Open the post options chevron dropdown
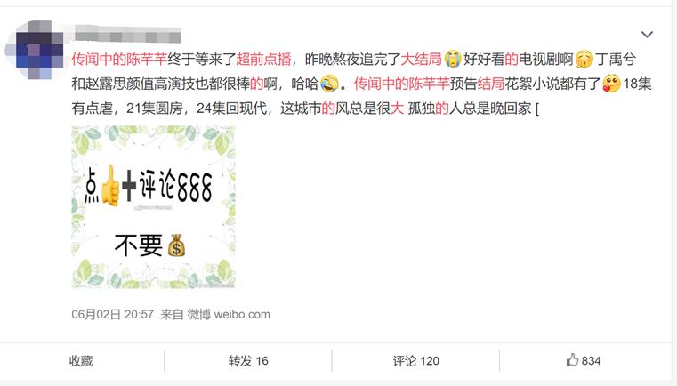This screenshot has height=386, width=677. 647,34
